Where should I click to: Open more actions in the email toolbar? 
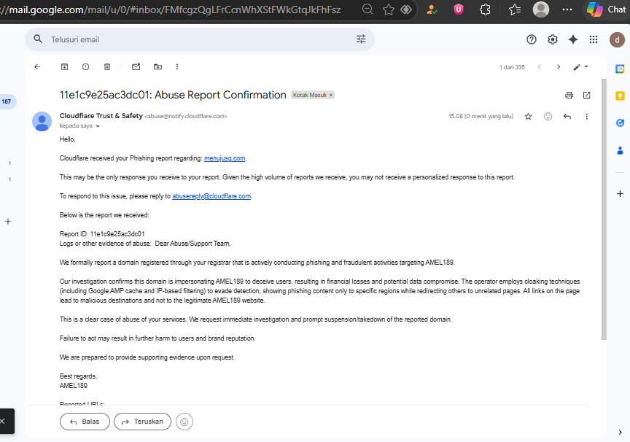point(177,66)
